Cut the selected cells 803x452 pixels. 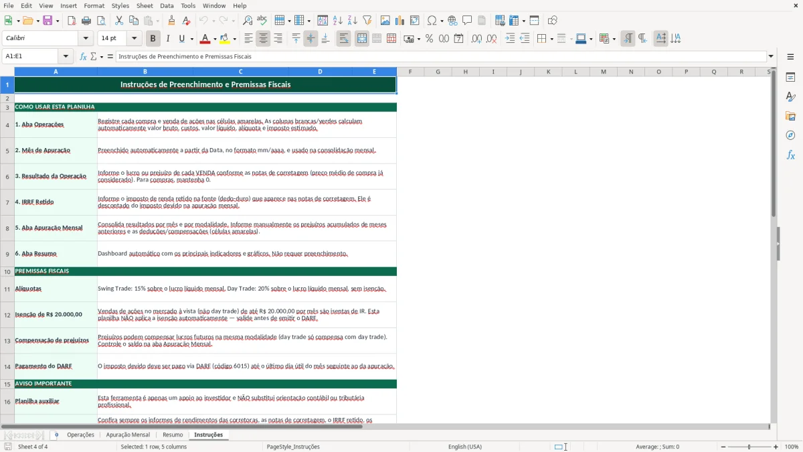(119, 21)
